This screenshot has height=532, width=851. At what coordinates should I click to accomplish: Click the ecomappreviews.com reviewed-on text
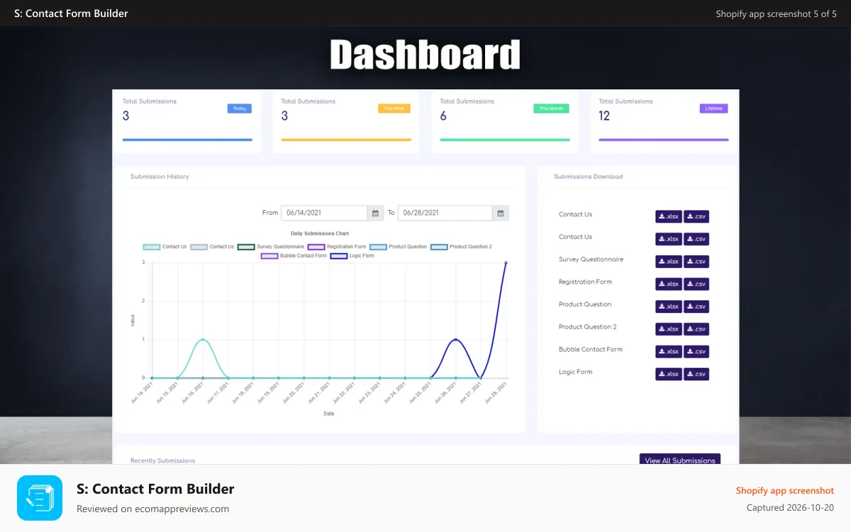click(x=152, y=509)
